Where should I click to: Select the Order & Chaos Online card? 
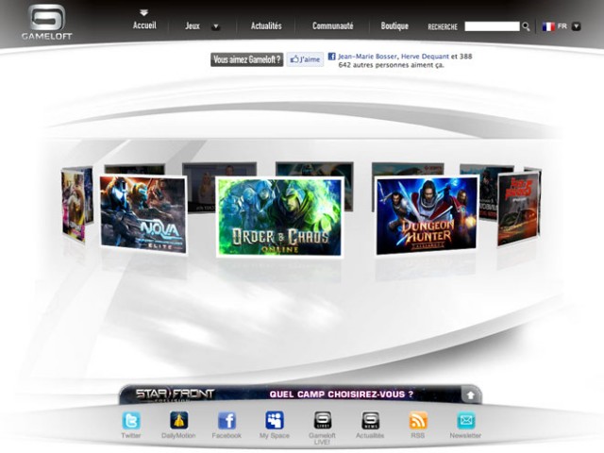tap(279, 217)
